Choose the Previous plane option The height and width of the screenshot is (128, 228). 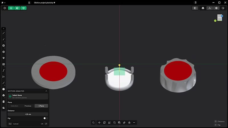coord(28,106)
